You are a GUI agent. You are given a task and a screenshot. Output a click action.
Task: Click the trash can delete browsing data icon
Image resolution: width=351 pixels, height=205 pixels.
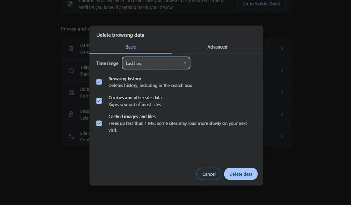(x=71, y=49)
